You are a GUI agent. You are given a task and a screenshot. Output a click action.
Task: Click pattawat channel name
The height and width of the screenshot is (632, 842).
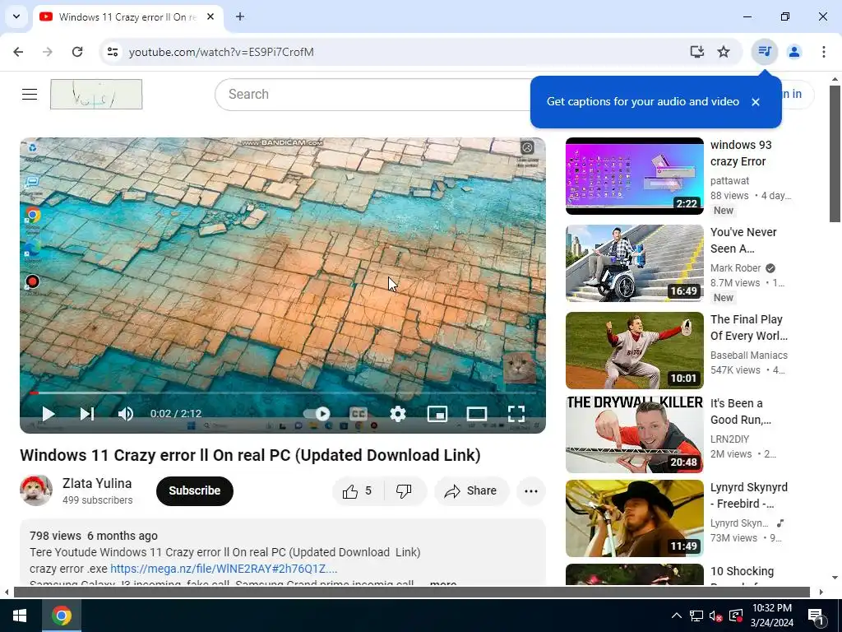[x=729, y=180]
